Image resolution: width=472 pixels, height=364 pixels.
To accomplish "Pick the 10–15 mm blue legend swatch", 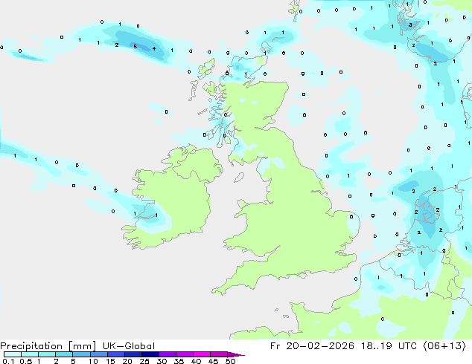I will point(98,354).
